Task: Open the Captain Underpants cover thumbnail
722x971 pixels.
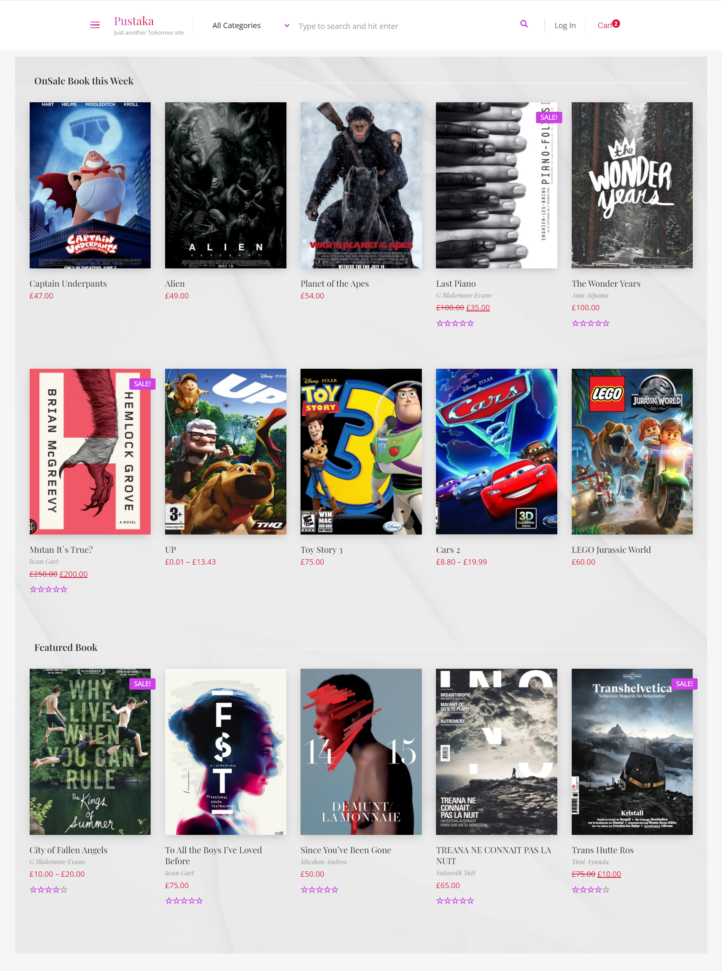Action: 90,185
